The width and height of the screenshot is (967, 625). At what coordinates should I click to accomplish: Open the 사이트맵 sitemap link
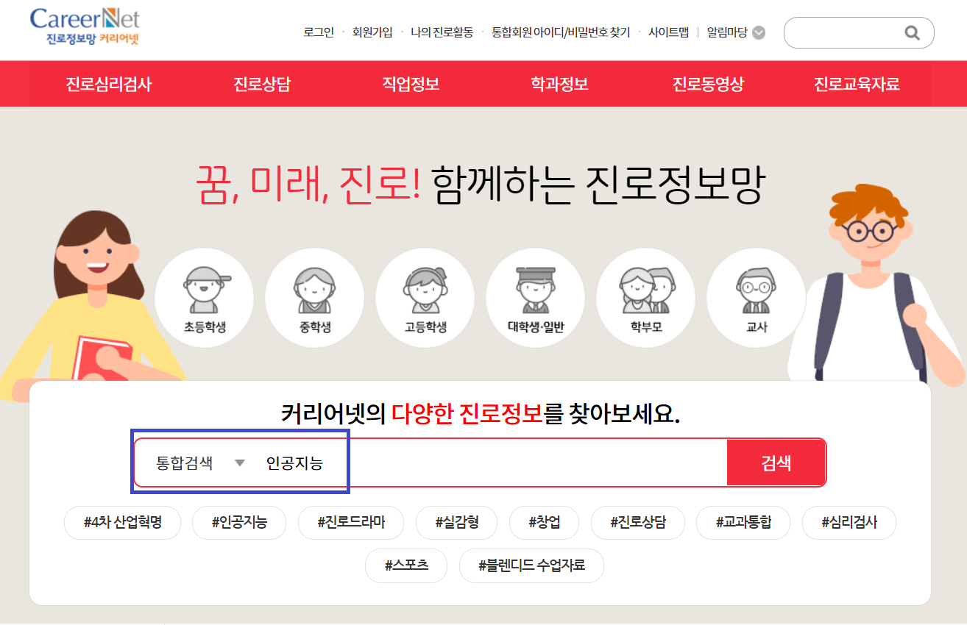click(668, 32)
